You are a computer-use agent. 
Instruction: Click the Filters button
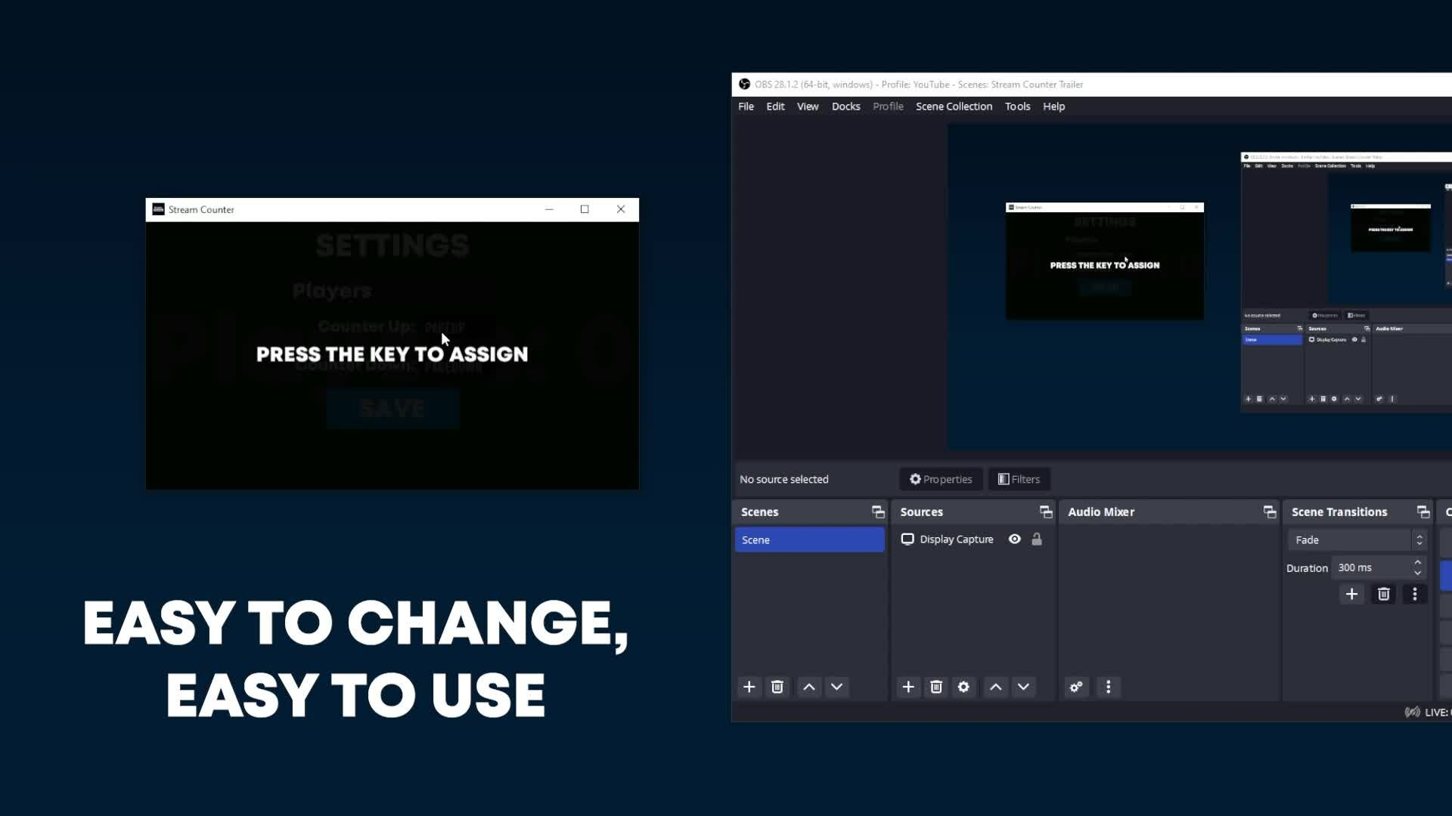coord(1018,479)
